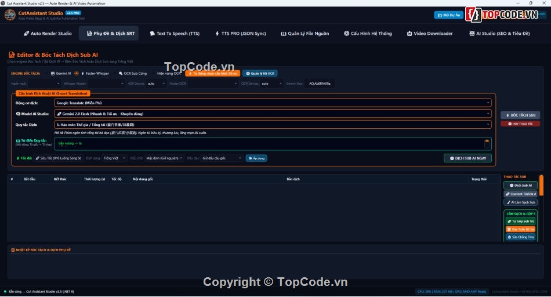Click the v2.5 PRO badge
Screen dimensions: 551x297
coord(73,13)
